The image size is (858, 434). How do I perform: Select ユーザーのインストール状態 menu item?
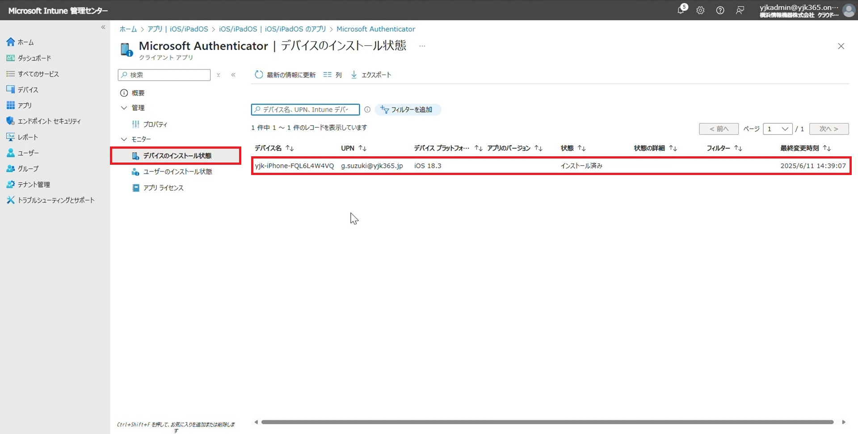coord(177,172)
